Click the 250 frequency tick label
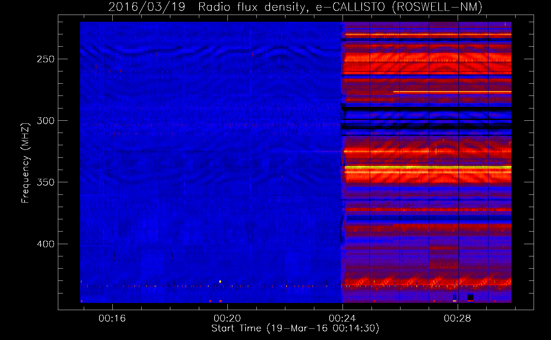 point(46,59)
